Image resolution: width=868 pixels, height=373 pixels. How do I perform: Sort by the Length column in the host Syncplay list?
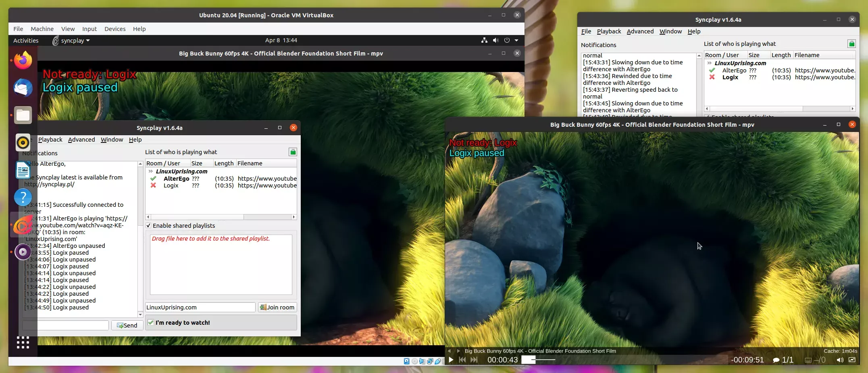point(781,55)
